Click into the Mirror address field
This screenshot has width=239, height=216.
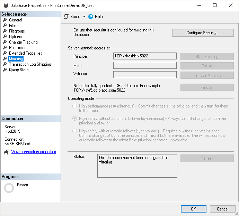(x=145, y=65)
